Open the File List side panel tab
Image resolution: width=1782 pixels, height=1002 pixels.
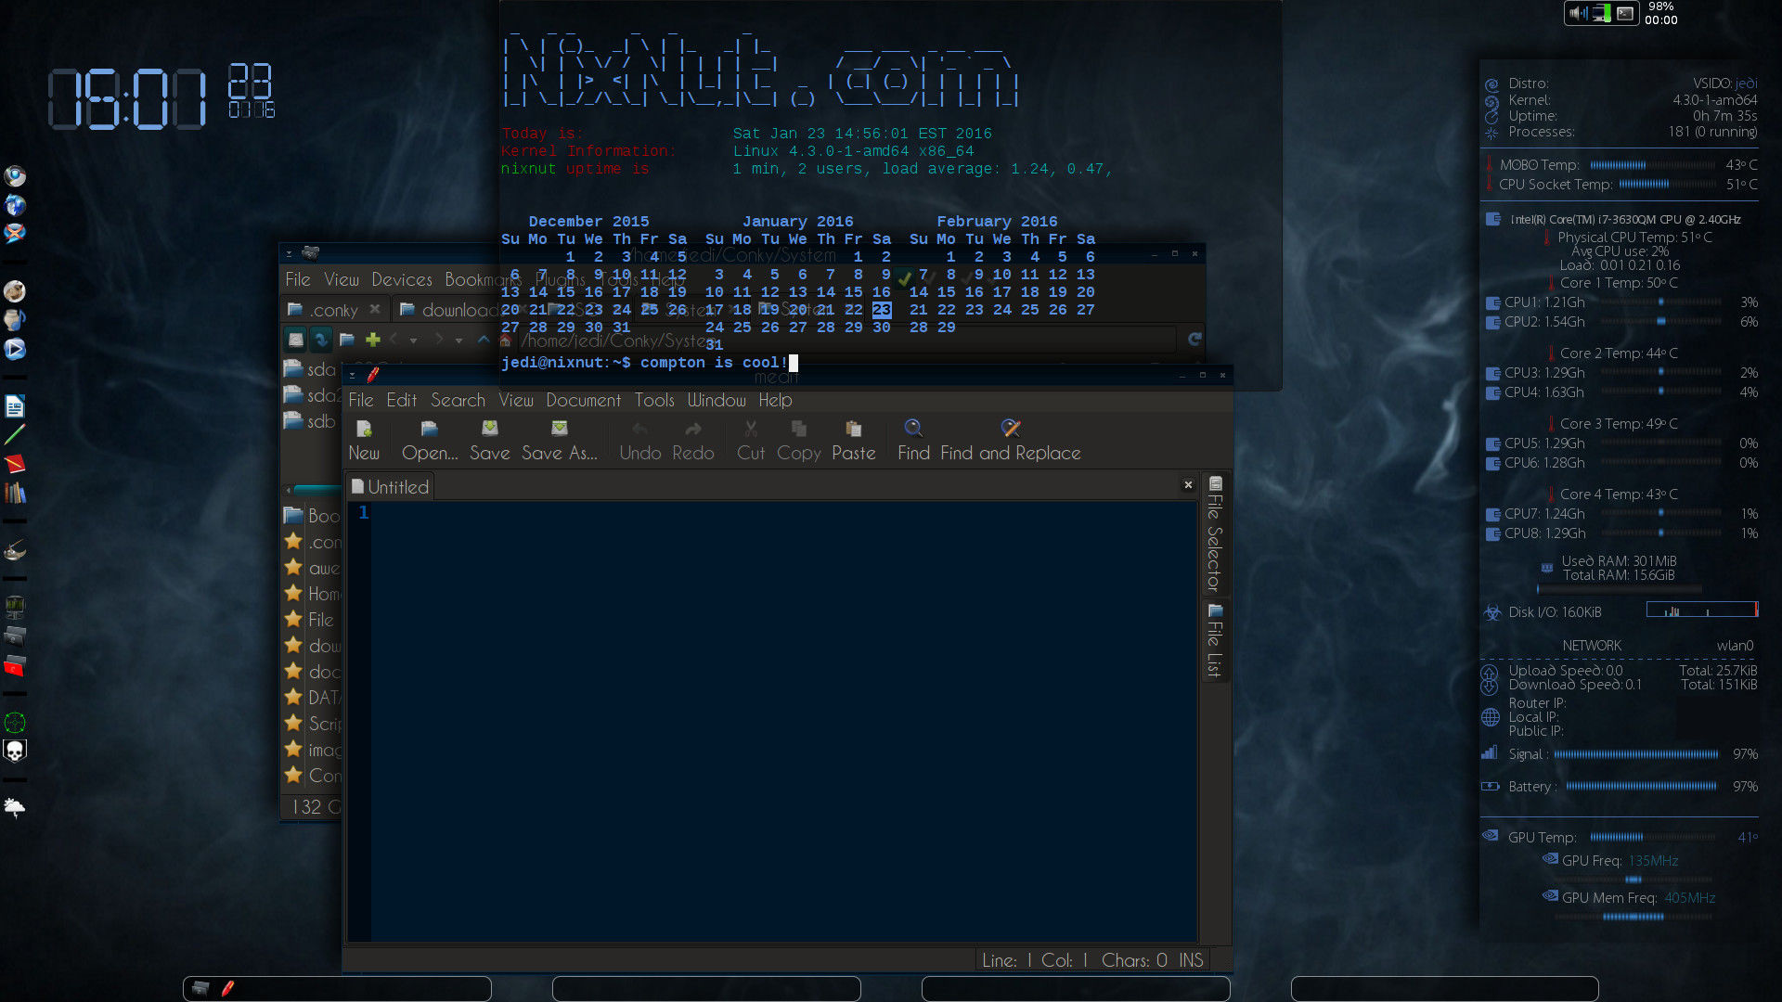coord(1214,640)
